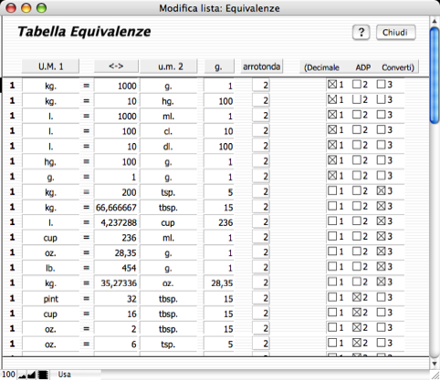Click the arrotonda column header
The image size is (440, 380).
(262, 67)
